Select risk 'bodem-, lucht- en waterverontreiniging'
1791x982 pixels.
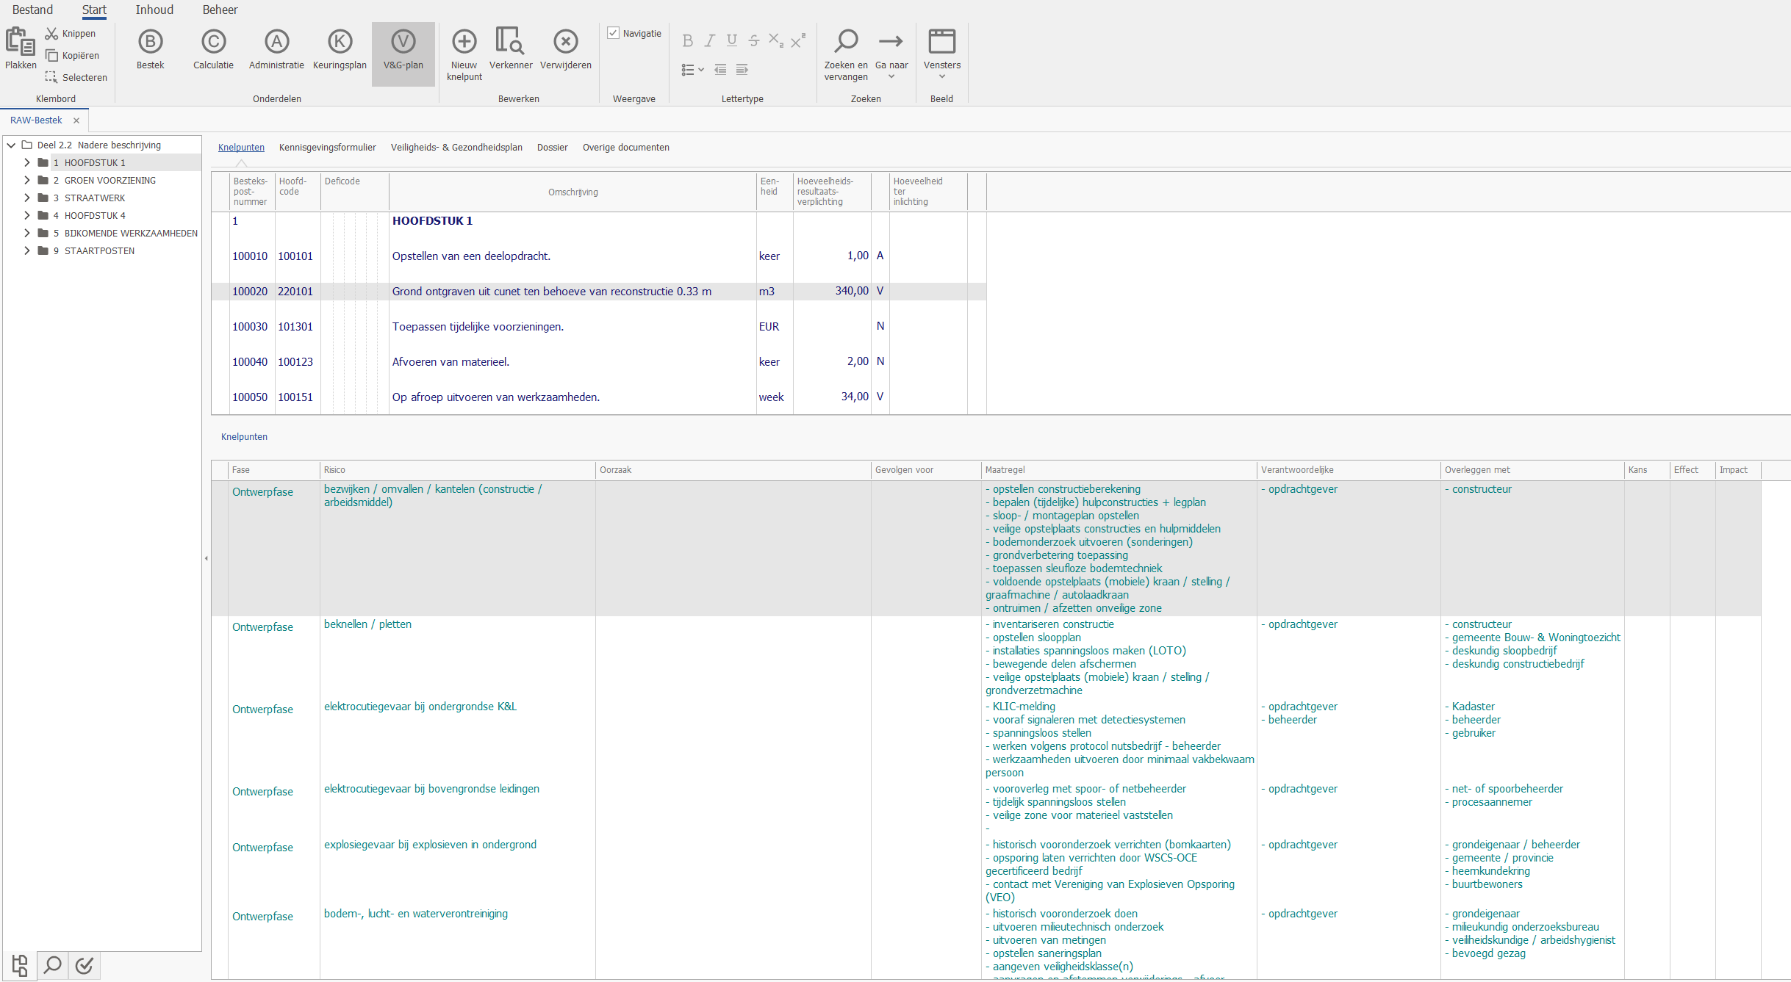click(416, 914)
